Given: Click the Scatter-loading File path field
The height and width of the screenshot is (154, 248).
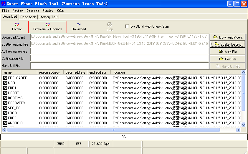Looking at the screenshot, I should click(120, 44).
